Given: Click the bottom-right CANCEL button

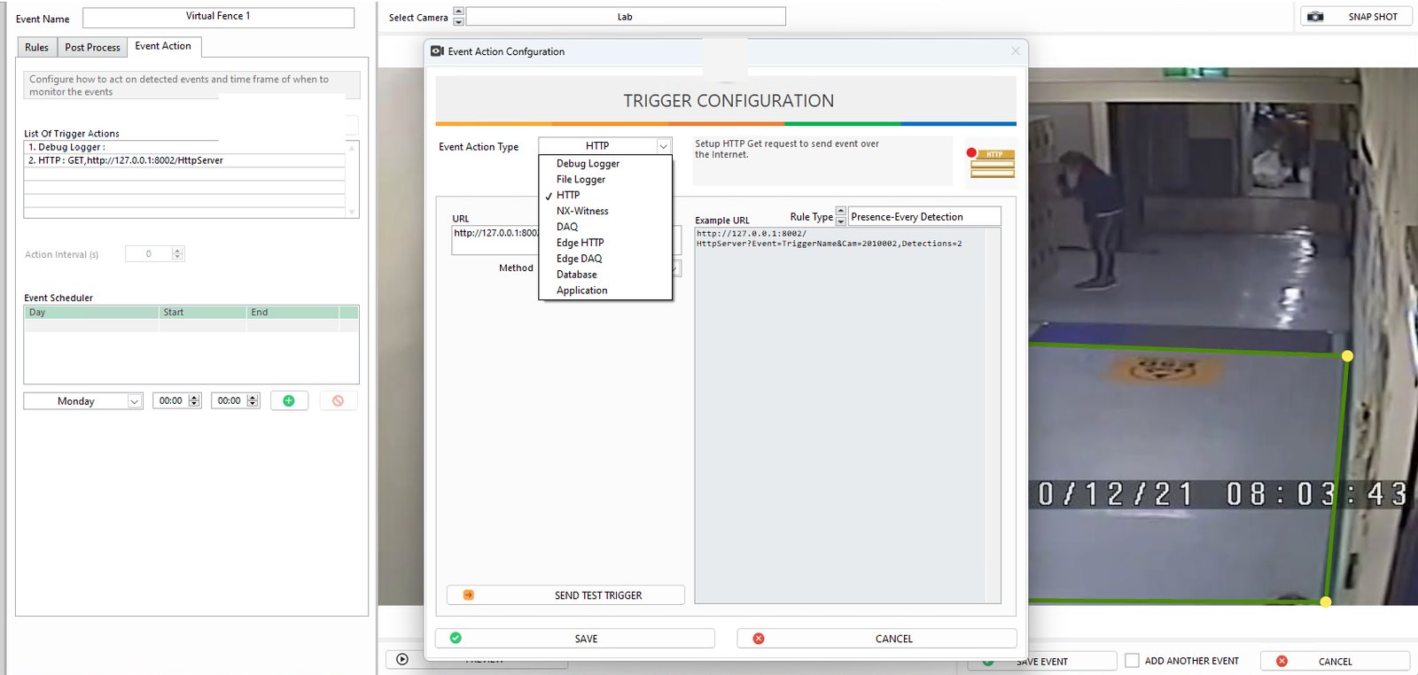Looking at the screenshot, I should coord(1335,662).
